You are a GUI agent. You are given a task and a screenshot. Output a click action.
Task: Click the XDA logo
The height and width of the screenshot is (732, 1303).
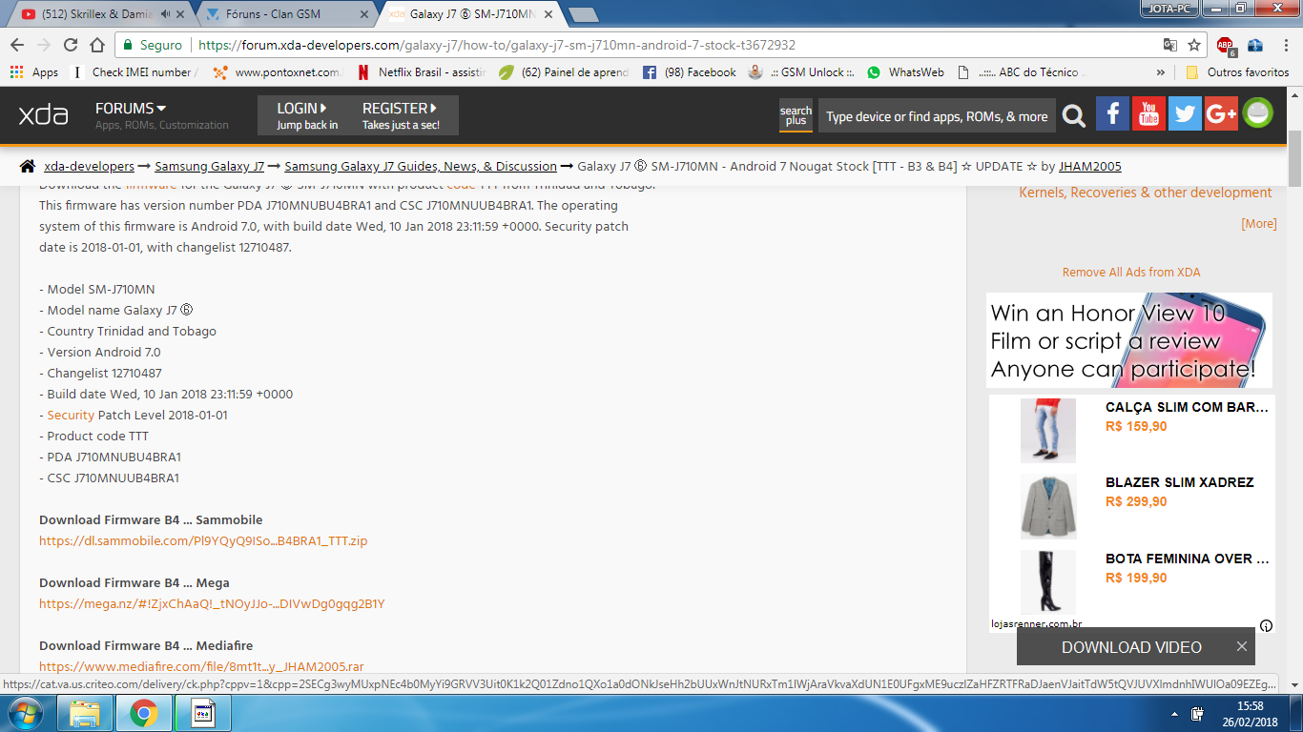44,115
